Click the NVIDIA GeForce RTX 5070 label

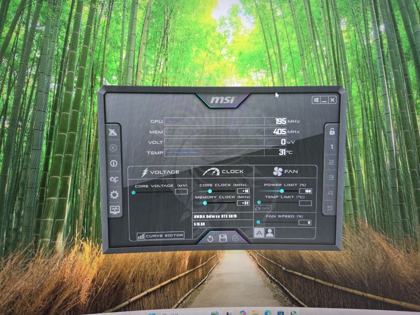click(215, 216)
